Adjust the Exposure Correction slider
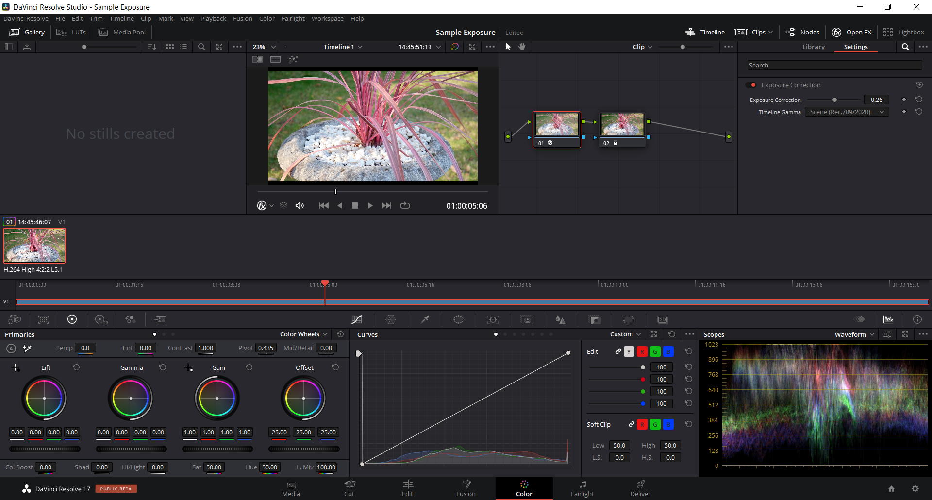Image resolution: width=932 pixels, height=500 pixels. coord(834,100)
